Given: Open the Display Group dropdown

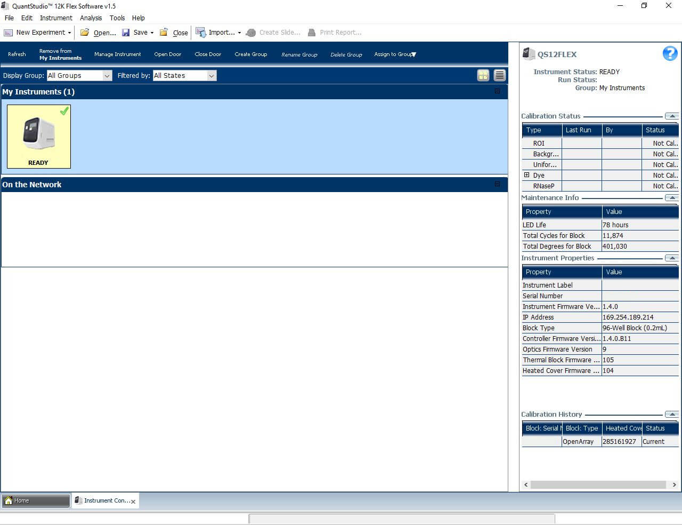Looking at the screenshot, I should click(107, 76).
